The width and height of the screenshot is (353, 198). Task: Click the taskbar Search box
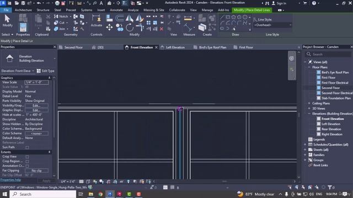pos(43,194)
